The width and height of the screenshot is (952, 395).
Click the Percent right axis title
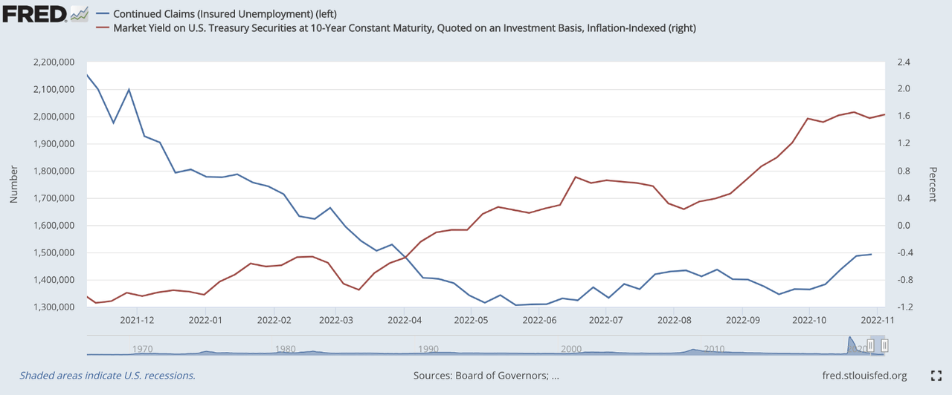[932, 185]
